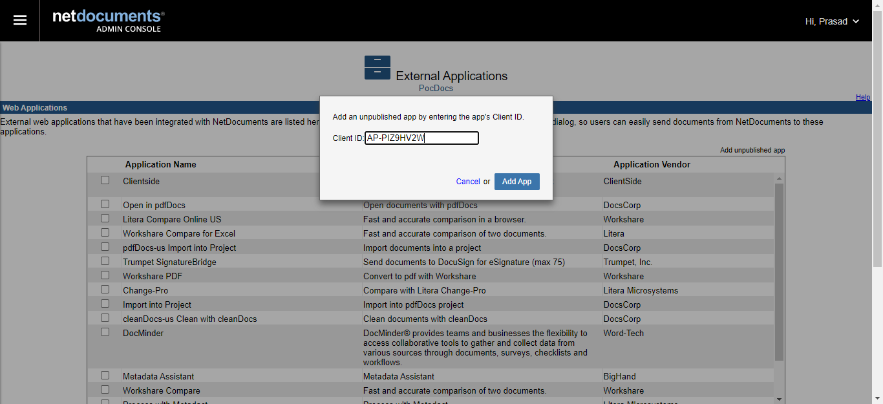Image resolution: width=883 pixels, height=404 pixels.
Task: Click 'Import into pdfDocs project' description
Action: point(414,304)
